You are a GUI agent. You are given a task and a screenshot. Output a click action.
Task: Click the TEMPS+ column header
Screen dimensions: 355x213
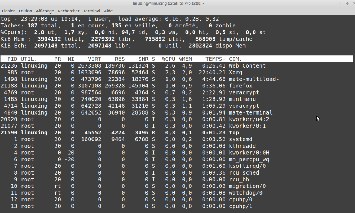pos(215,59)
